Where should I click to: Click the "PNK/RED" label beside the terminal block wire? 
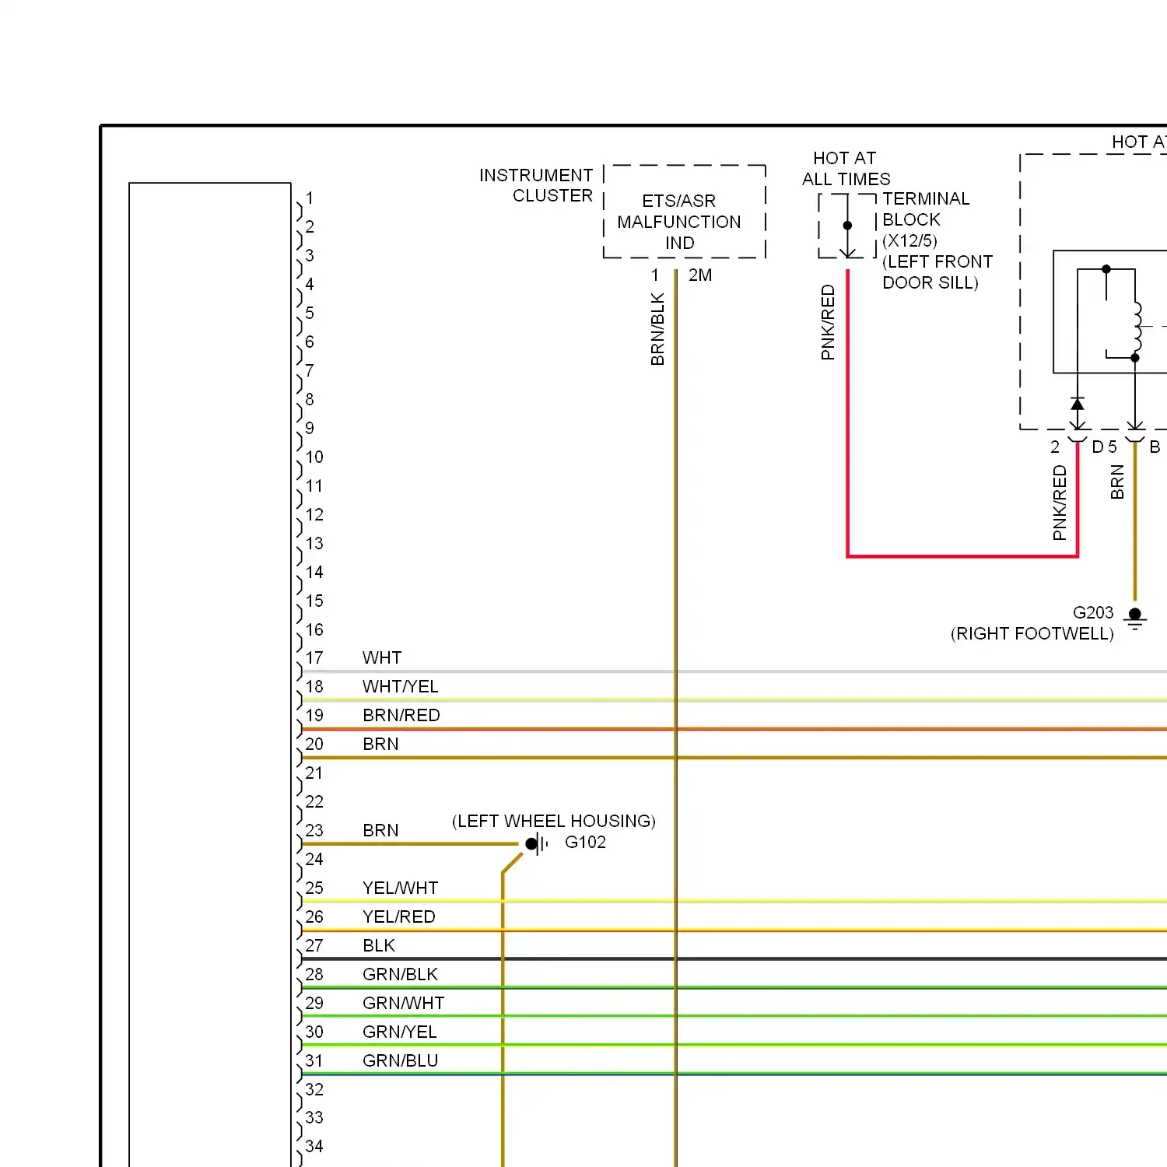coord(828,322)
